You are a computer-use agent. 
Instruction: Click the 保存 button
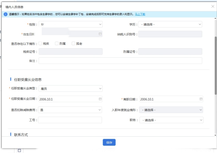click(109, 143)
